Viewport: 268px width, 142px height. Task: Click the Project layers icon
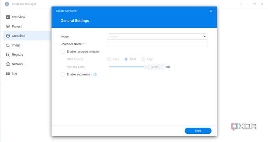(8, 26)
